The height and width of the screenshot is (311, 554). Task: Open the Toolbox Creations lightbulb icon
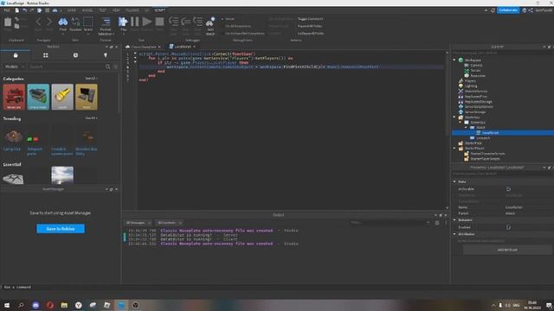(106, 55)
